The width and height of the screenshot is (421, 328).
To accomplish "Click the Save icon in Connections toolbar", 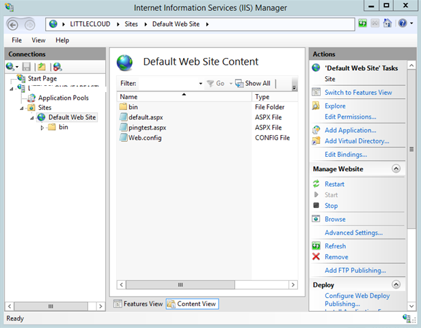I will tap(27, 67).
